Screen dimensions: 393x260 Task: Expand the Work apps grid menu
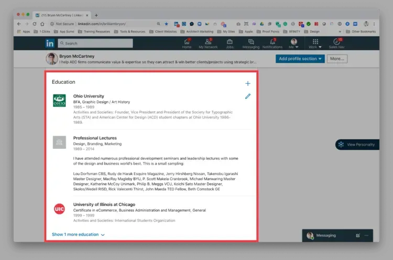click(315, 44)
